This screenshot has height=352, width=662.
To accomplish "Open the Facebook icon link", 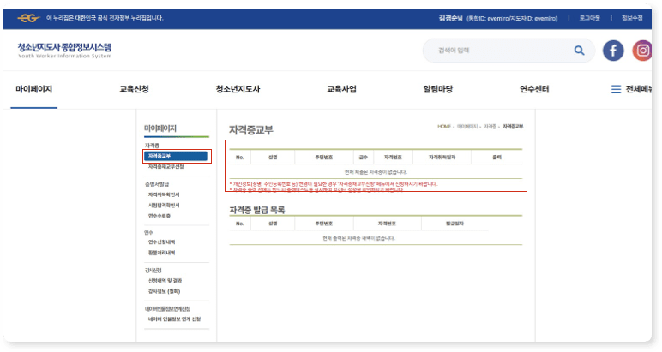I will tap(613, 51).
